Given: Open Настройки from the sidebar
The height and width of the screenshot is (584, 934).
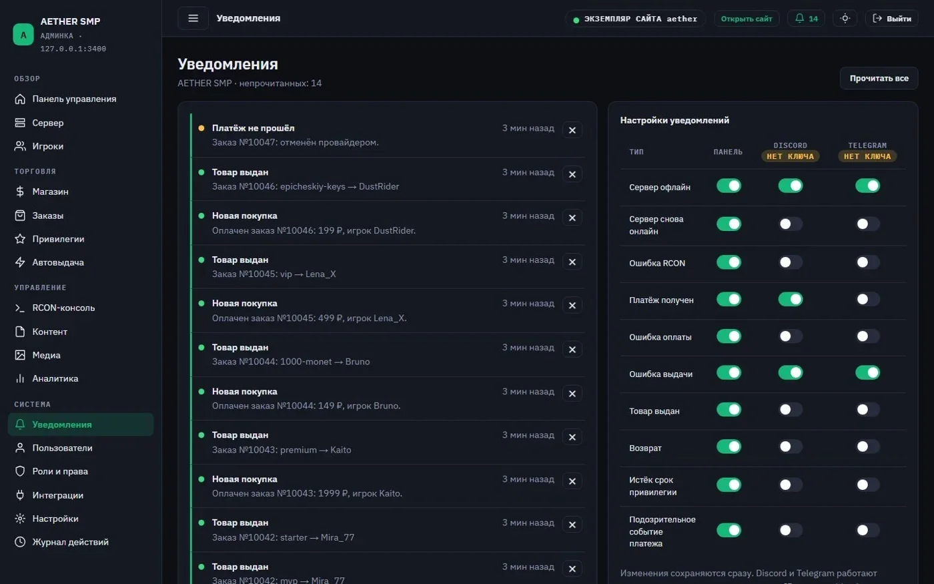Looking at the screenshot, I should pos(81,519).
